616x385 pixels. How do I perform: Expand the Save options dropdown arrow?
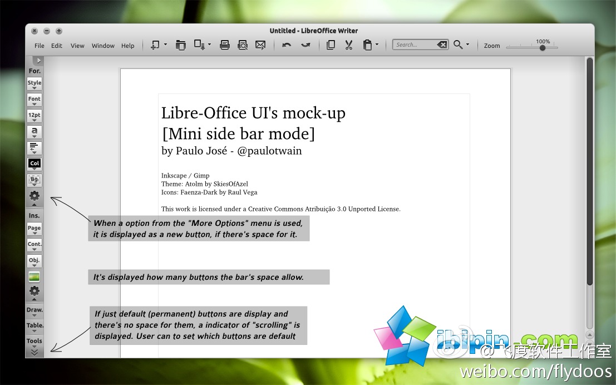pyautogui.click(x=209, y=45)
